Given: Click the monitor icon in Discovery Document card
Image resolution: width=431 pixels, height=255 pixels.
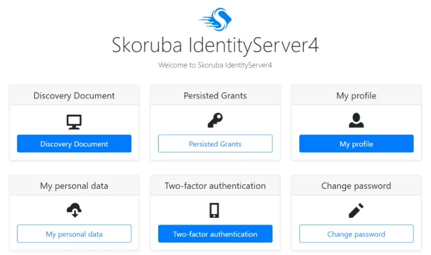Looking at the screenshot, I should point(74,122).
